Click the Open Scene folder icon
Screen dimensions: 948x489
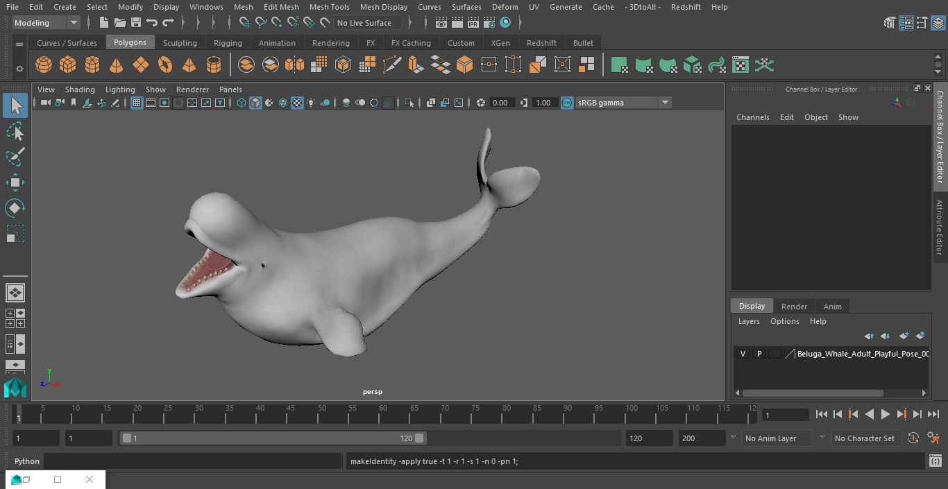120,23
